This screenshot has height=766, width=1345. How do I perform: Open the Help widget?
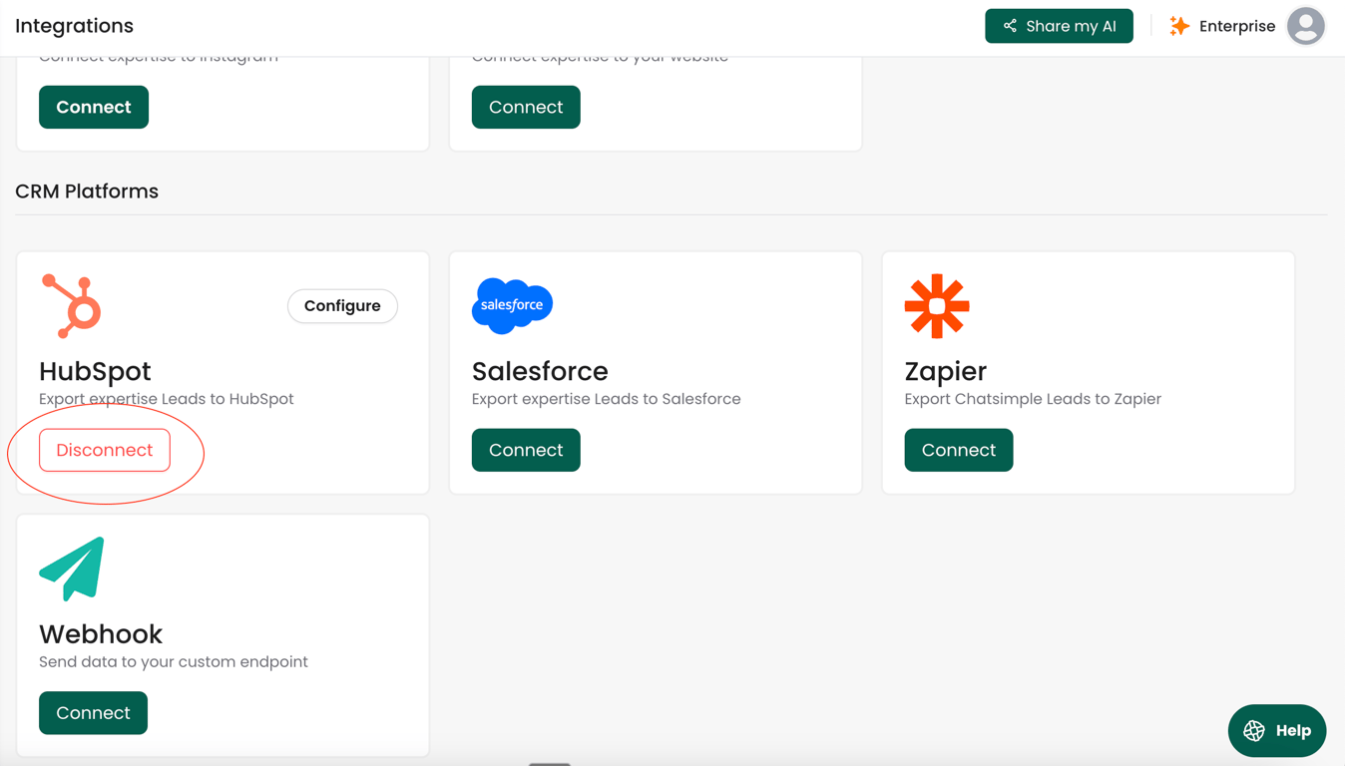pos(1277,731)
